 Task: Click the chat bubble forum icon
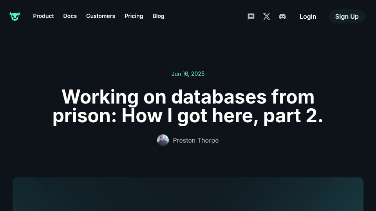pyautogui.click(x=251, y=16)
